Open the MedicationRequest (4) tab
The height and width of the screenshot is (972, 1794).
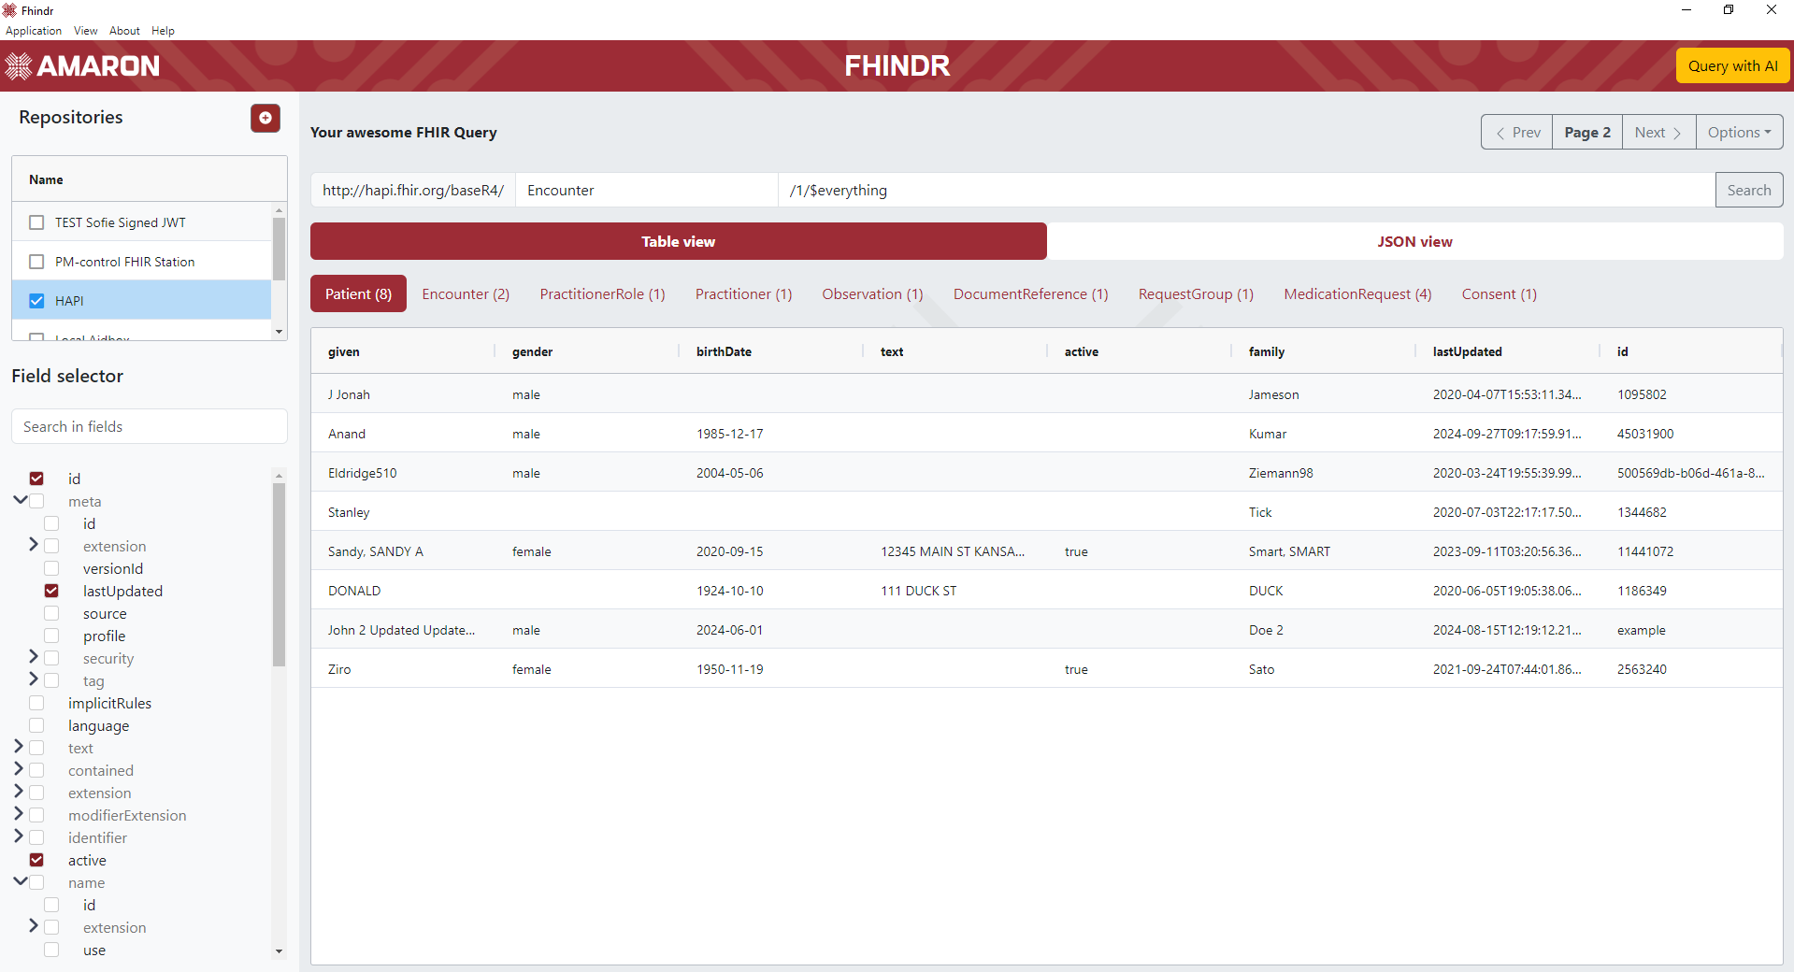coord(1357,293)
